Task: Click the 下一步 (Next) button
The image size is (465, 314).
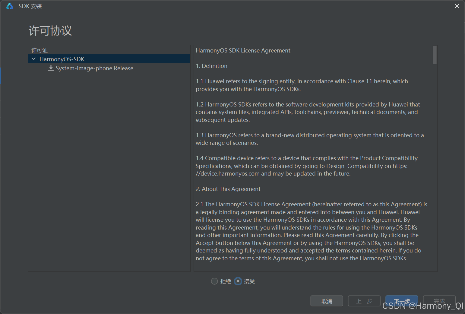Action: (x=402, y=301)
